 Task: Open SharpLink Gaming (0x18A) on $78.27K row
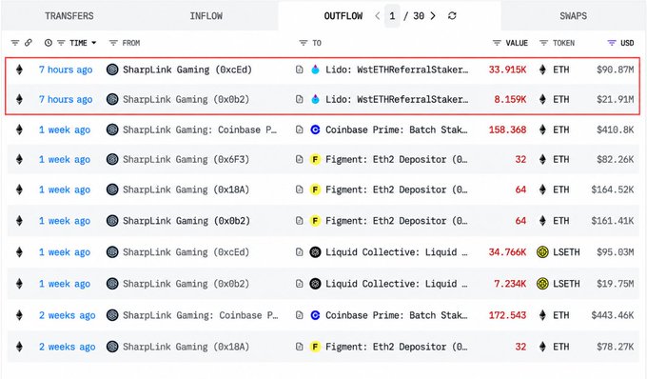pos(186,347)
